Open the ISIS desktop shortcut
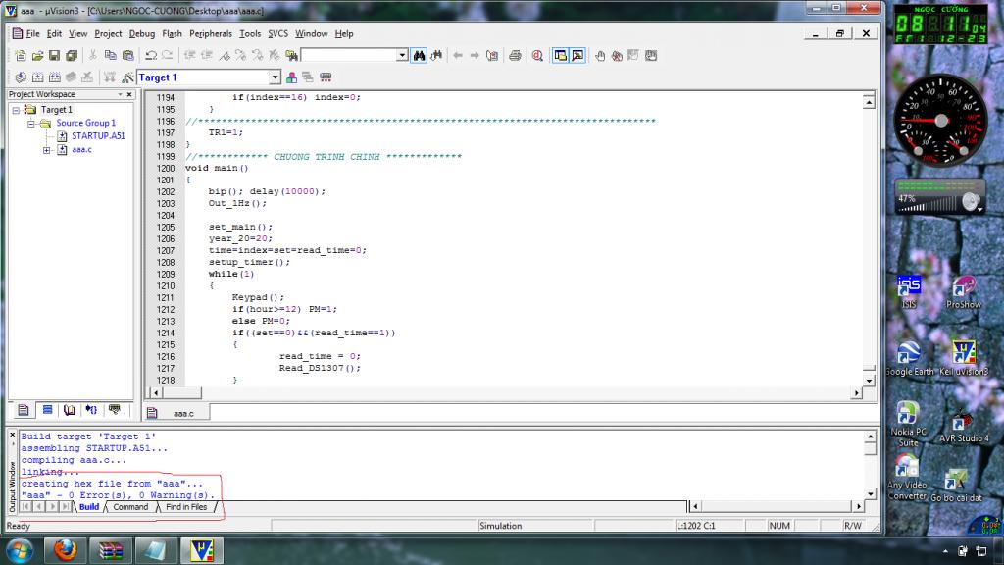This screenshot has height=565, width=1004. point(909,292)
